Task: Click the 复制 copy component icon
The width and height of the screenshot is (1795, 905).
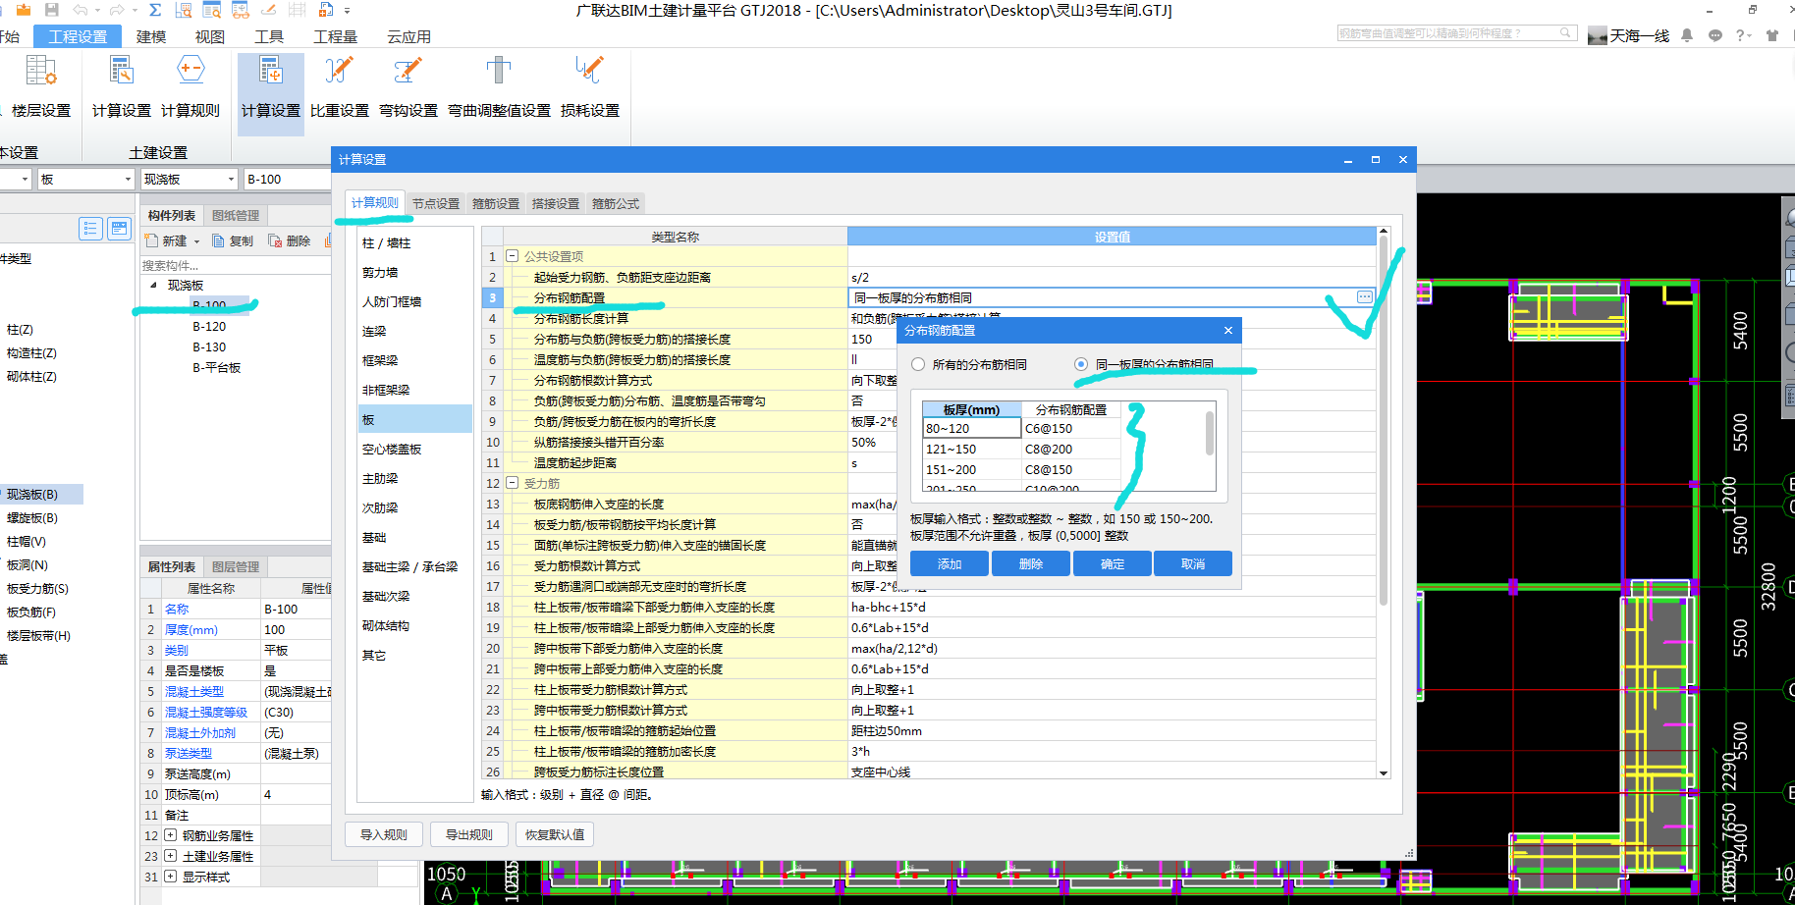Action: [x=218, y=240]
